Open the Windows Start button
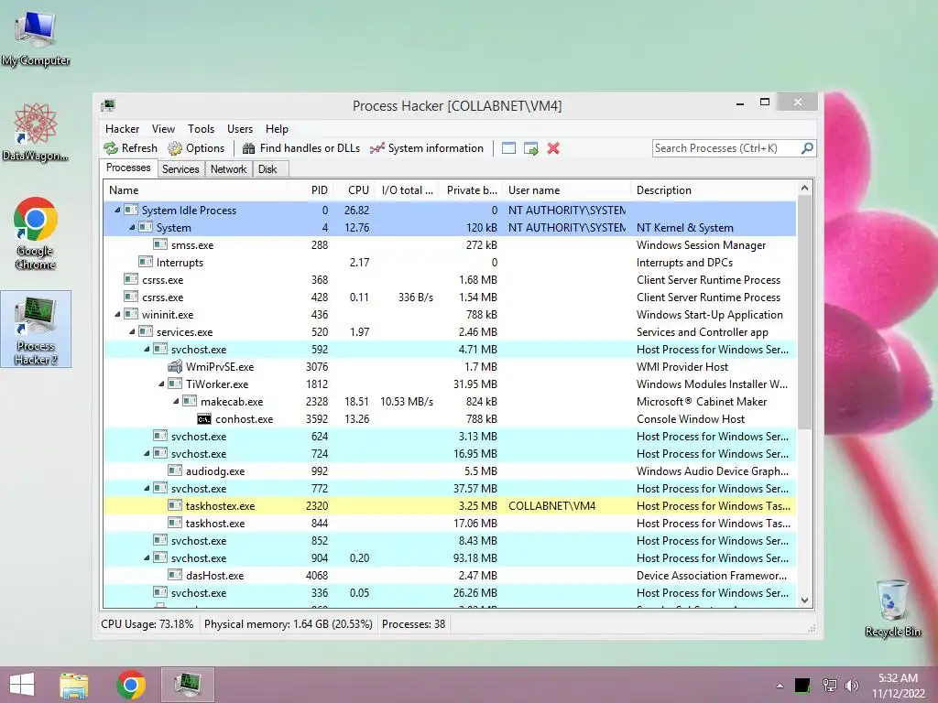The width and height of the screenshot is (938, 703). [x=22, y=685]
